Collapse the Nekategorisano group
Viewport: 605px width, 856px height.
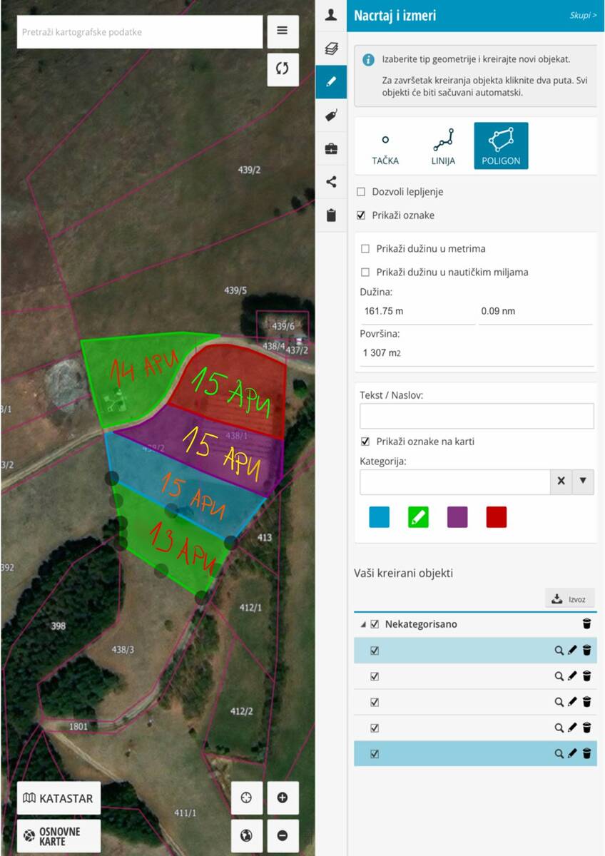click(363, 625)
